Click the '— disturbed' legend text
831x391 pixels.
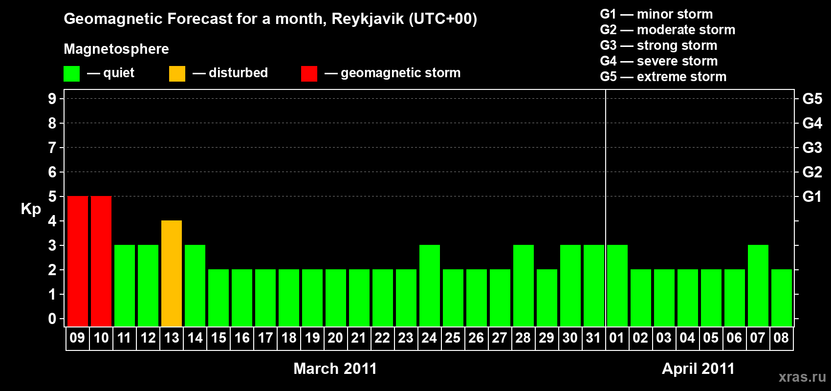pos(230,73)
